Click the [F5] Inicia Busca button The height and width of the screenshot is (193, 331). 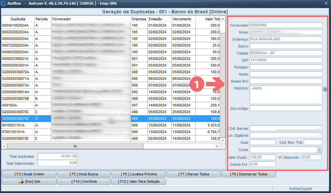coord(84,174)
